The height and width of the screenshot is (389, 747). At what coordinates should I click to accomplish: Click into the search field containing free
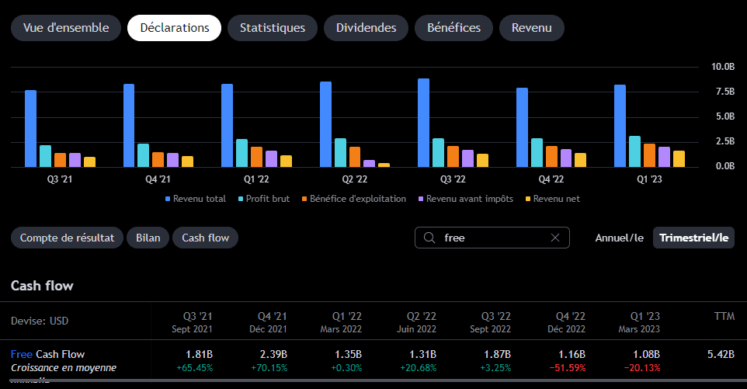click(x=492, y=238)
